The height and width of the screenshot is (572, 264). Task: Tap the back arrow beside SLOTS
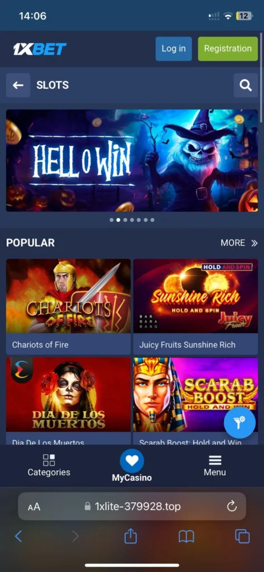pyautogui.click(x=18, y=85)
